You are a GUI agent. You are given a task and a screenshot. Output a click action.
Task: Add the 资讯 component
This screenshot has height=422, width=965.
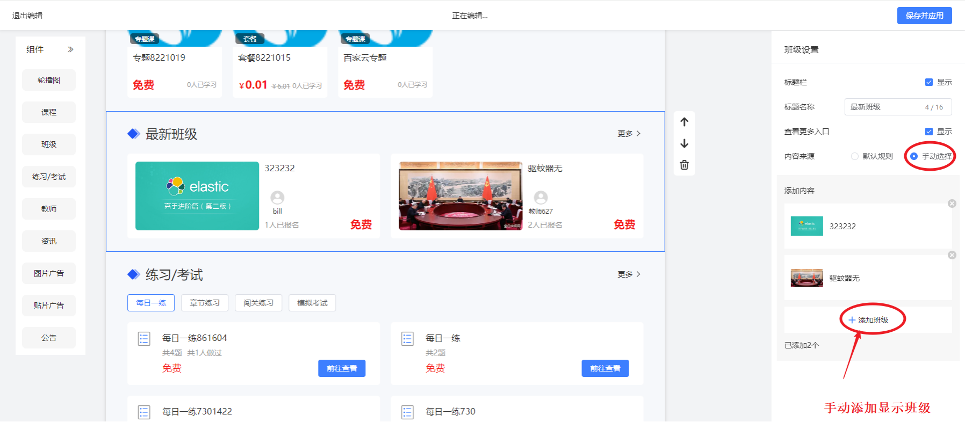[x=49, y=241]
